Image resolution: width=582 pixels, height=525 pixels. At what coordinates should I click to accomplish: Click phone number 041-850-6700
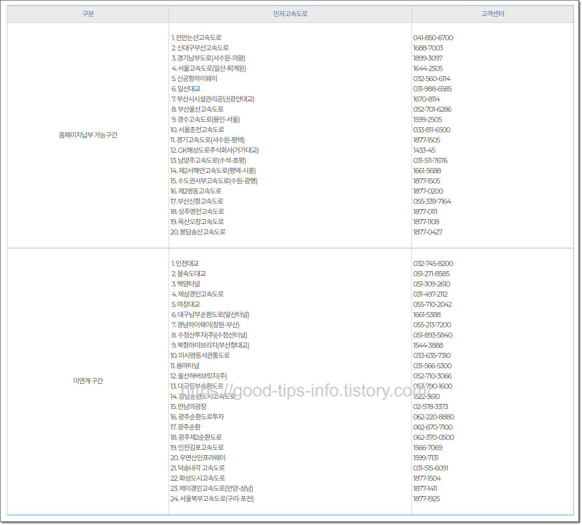(433, 38)
